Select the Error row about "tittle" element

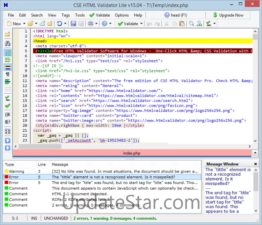click(x=102, y=177)
